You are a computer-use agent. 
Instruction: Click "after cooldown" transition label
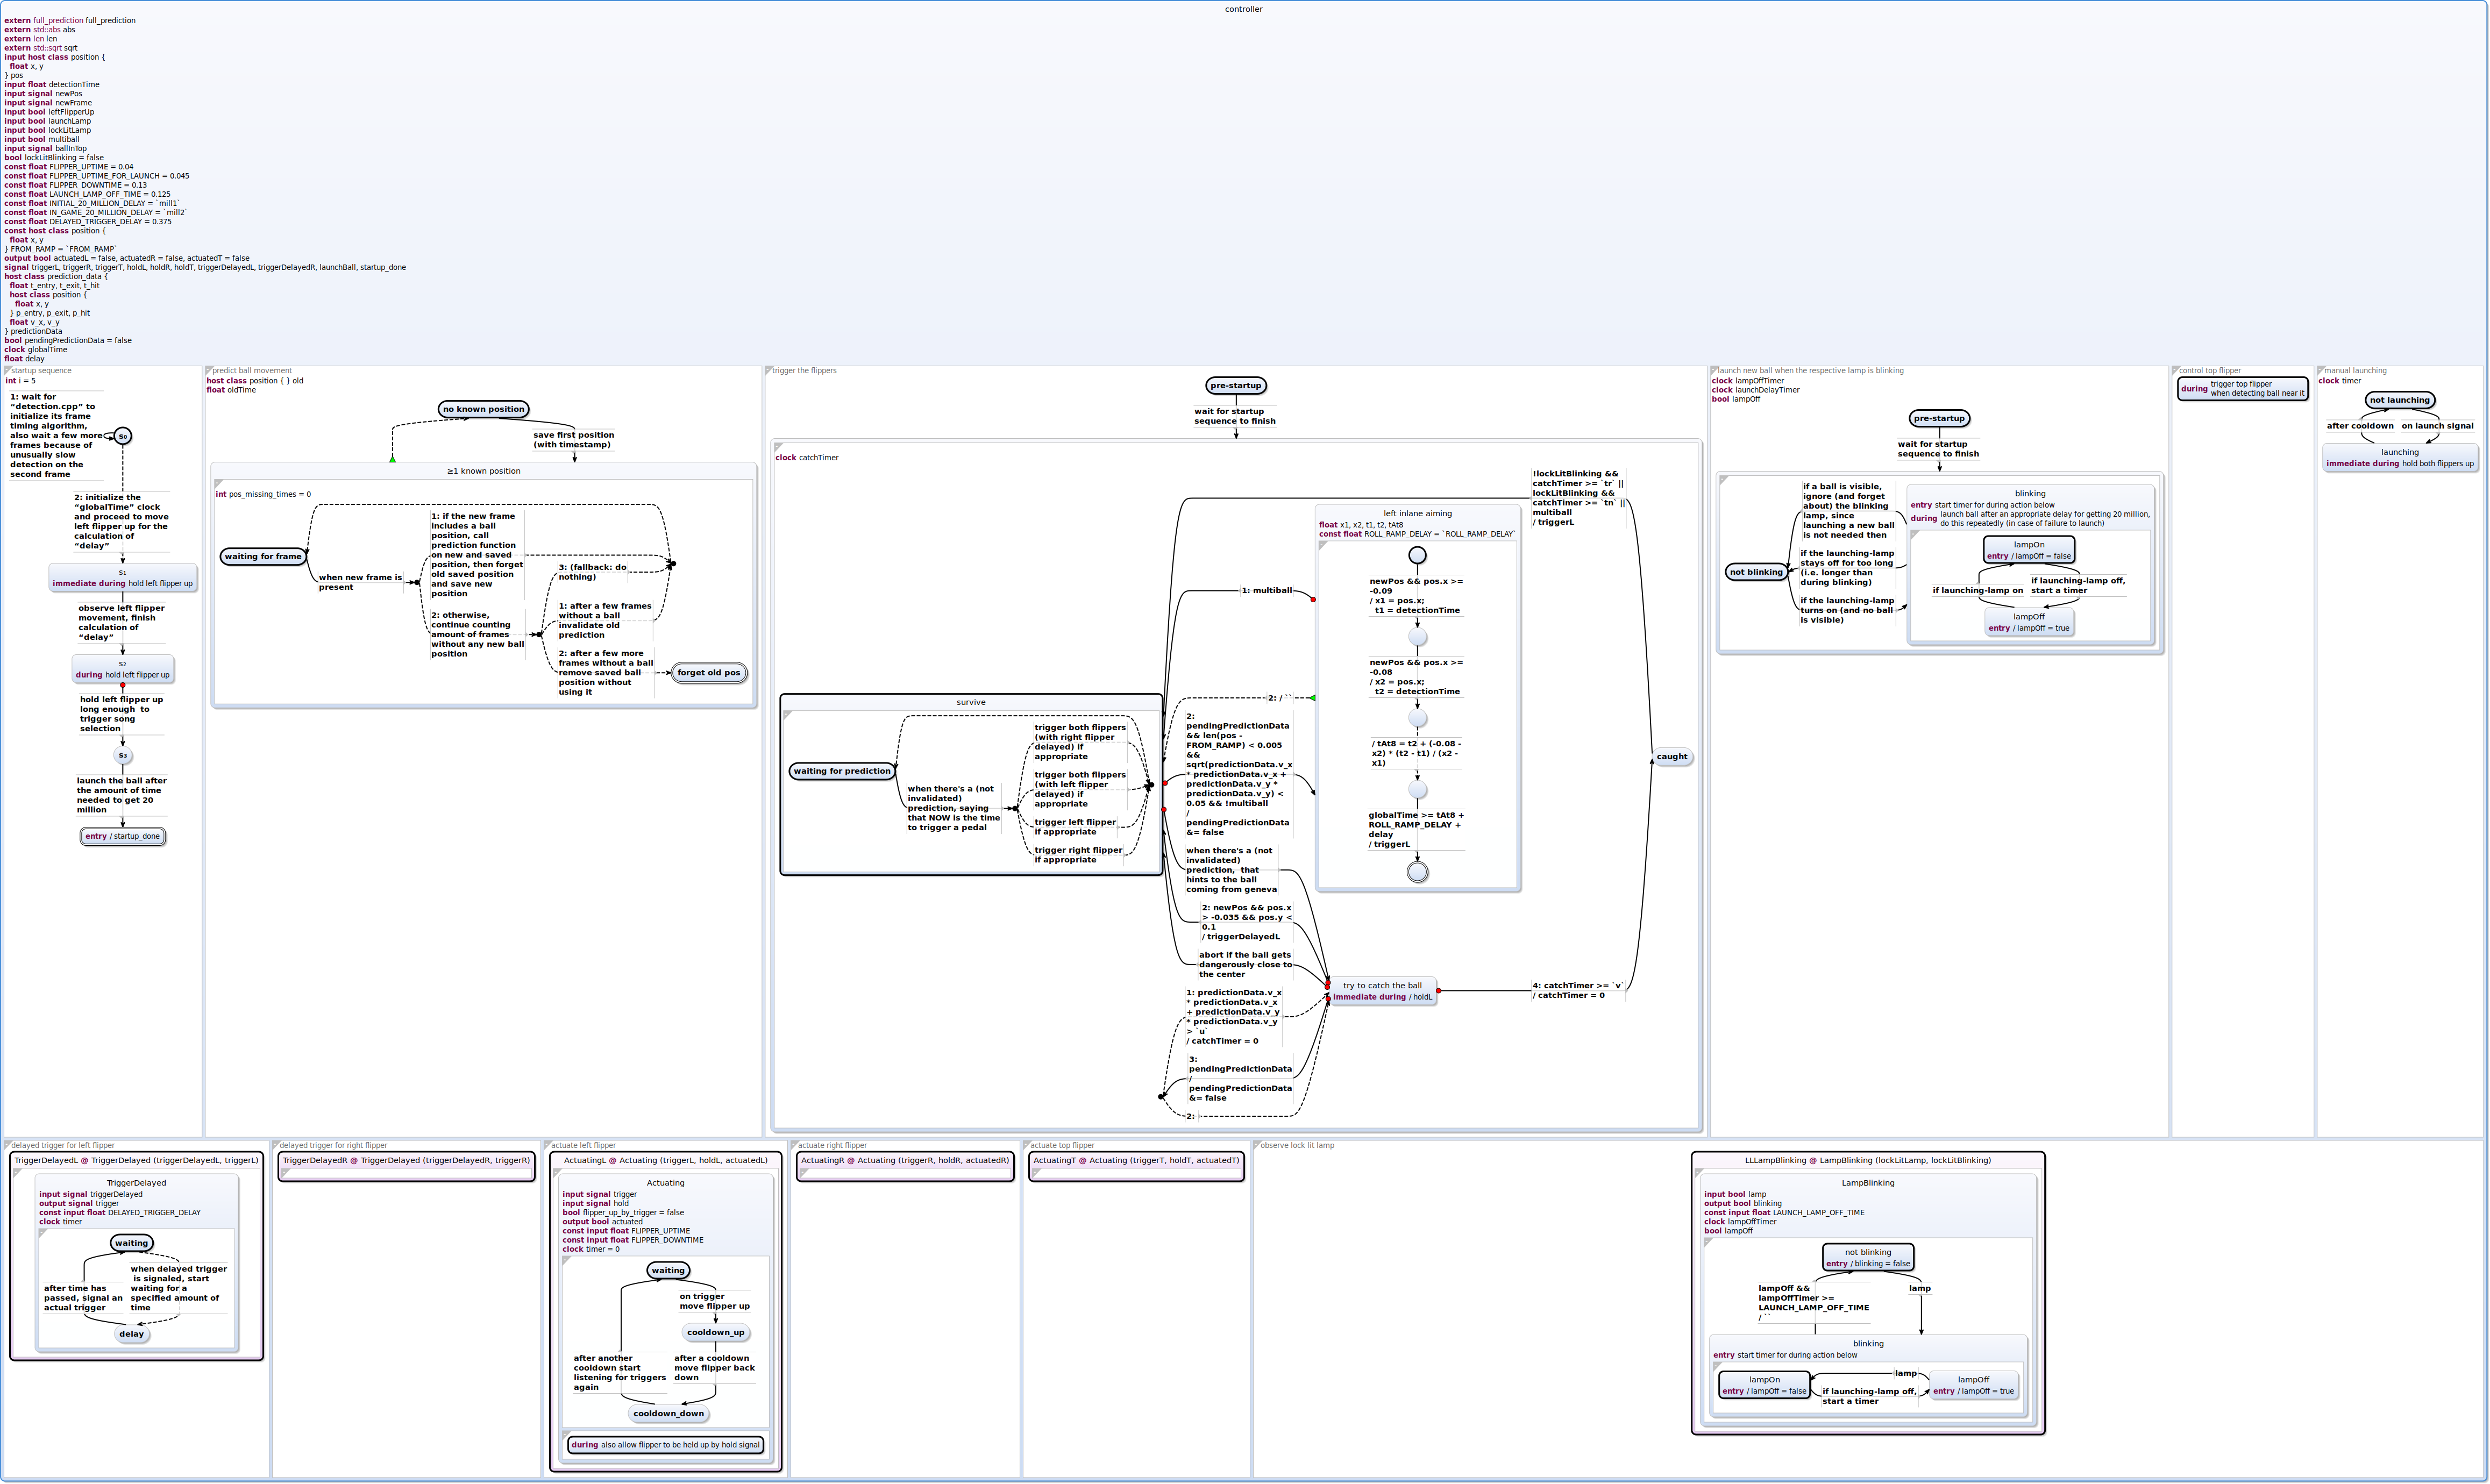point(2360,426)
